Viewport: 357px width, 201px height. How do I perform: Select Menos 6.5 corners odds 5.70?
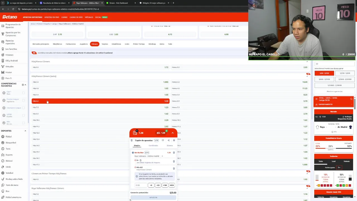tap(240, 101)
